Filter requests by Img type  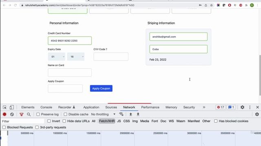coord(135,121)
